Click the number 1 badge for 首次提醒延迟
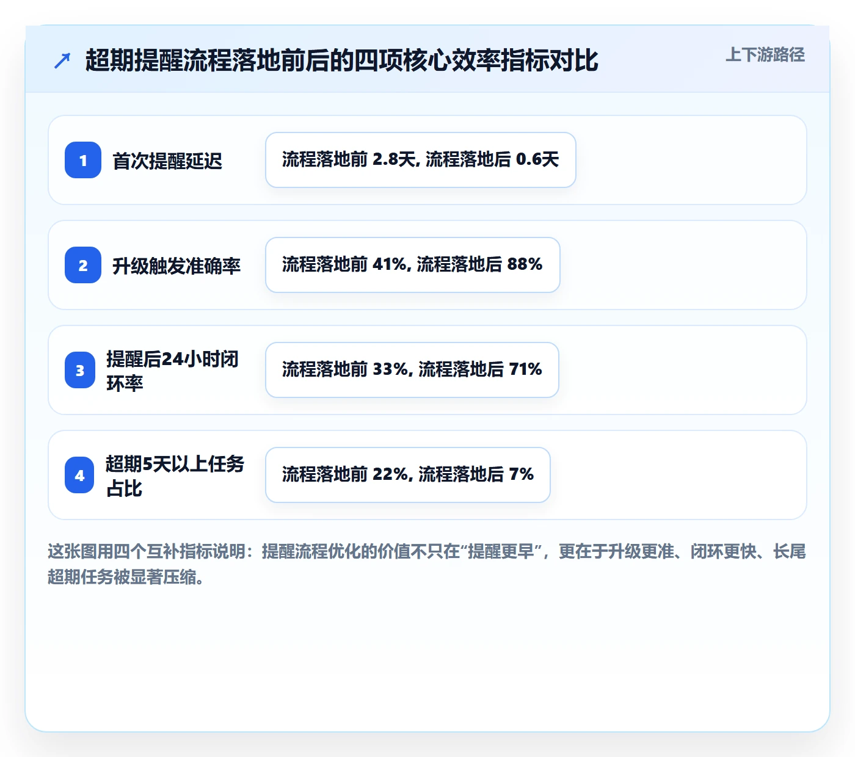 tap(83, 160)
